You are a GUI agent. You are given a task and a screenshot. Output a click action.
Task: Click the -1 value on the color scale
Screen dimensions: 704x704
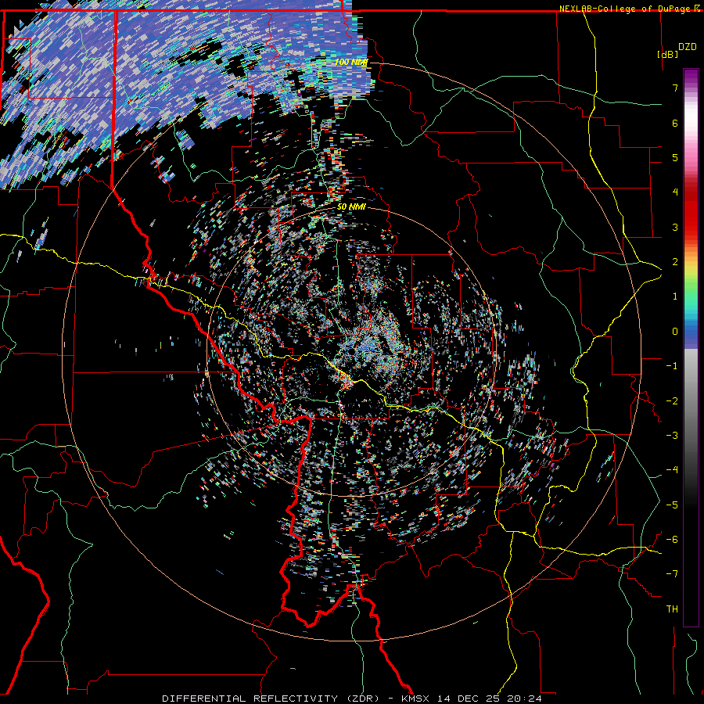(672, 366)
